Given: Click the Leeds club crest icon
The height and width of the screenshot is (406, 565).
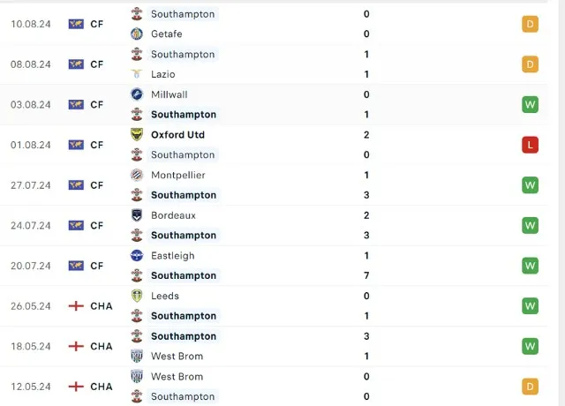Looking at the screenshot, I should tap(137, 297).
